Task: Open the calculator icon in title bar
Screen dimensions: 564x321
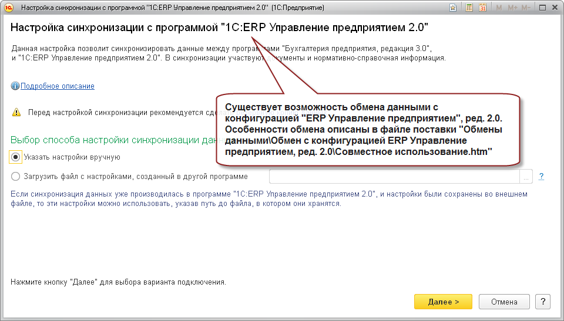Action: (x=469, y=8)
